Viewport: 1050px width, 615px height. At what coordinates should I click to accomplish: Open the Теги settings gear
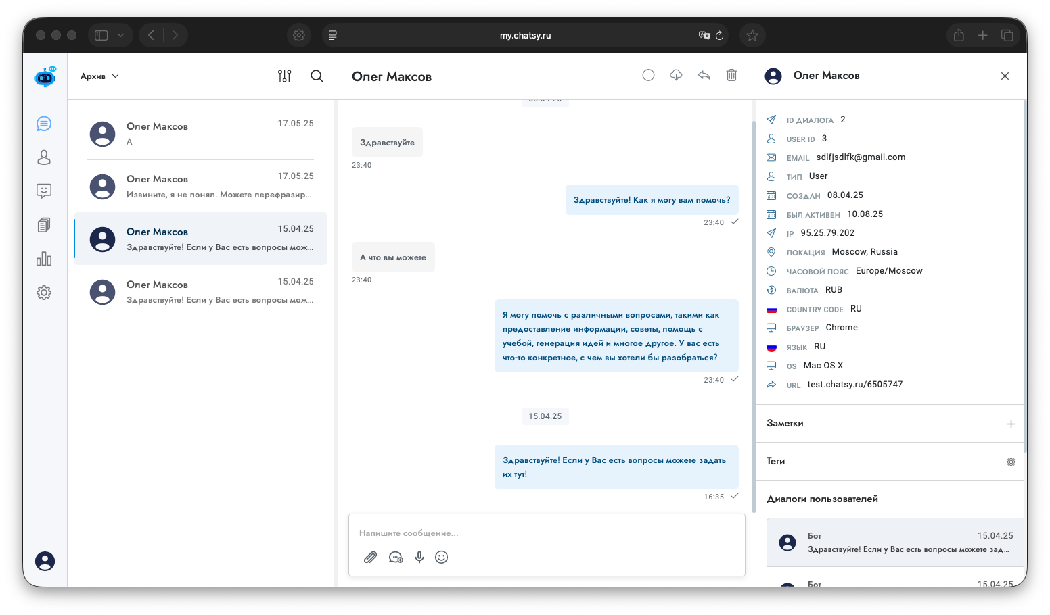pyautogui.click(x=1011, y=462)
